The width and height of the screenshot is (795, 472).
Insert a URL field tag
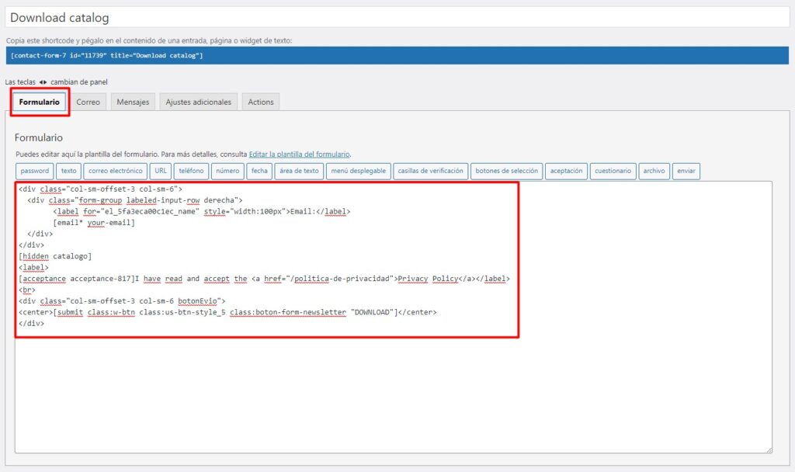click(161, 171)
